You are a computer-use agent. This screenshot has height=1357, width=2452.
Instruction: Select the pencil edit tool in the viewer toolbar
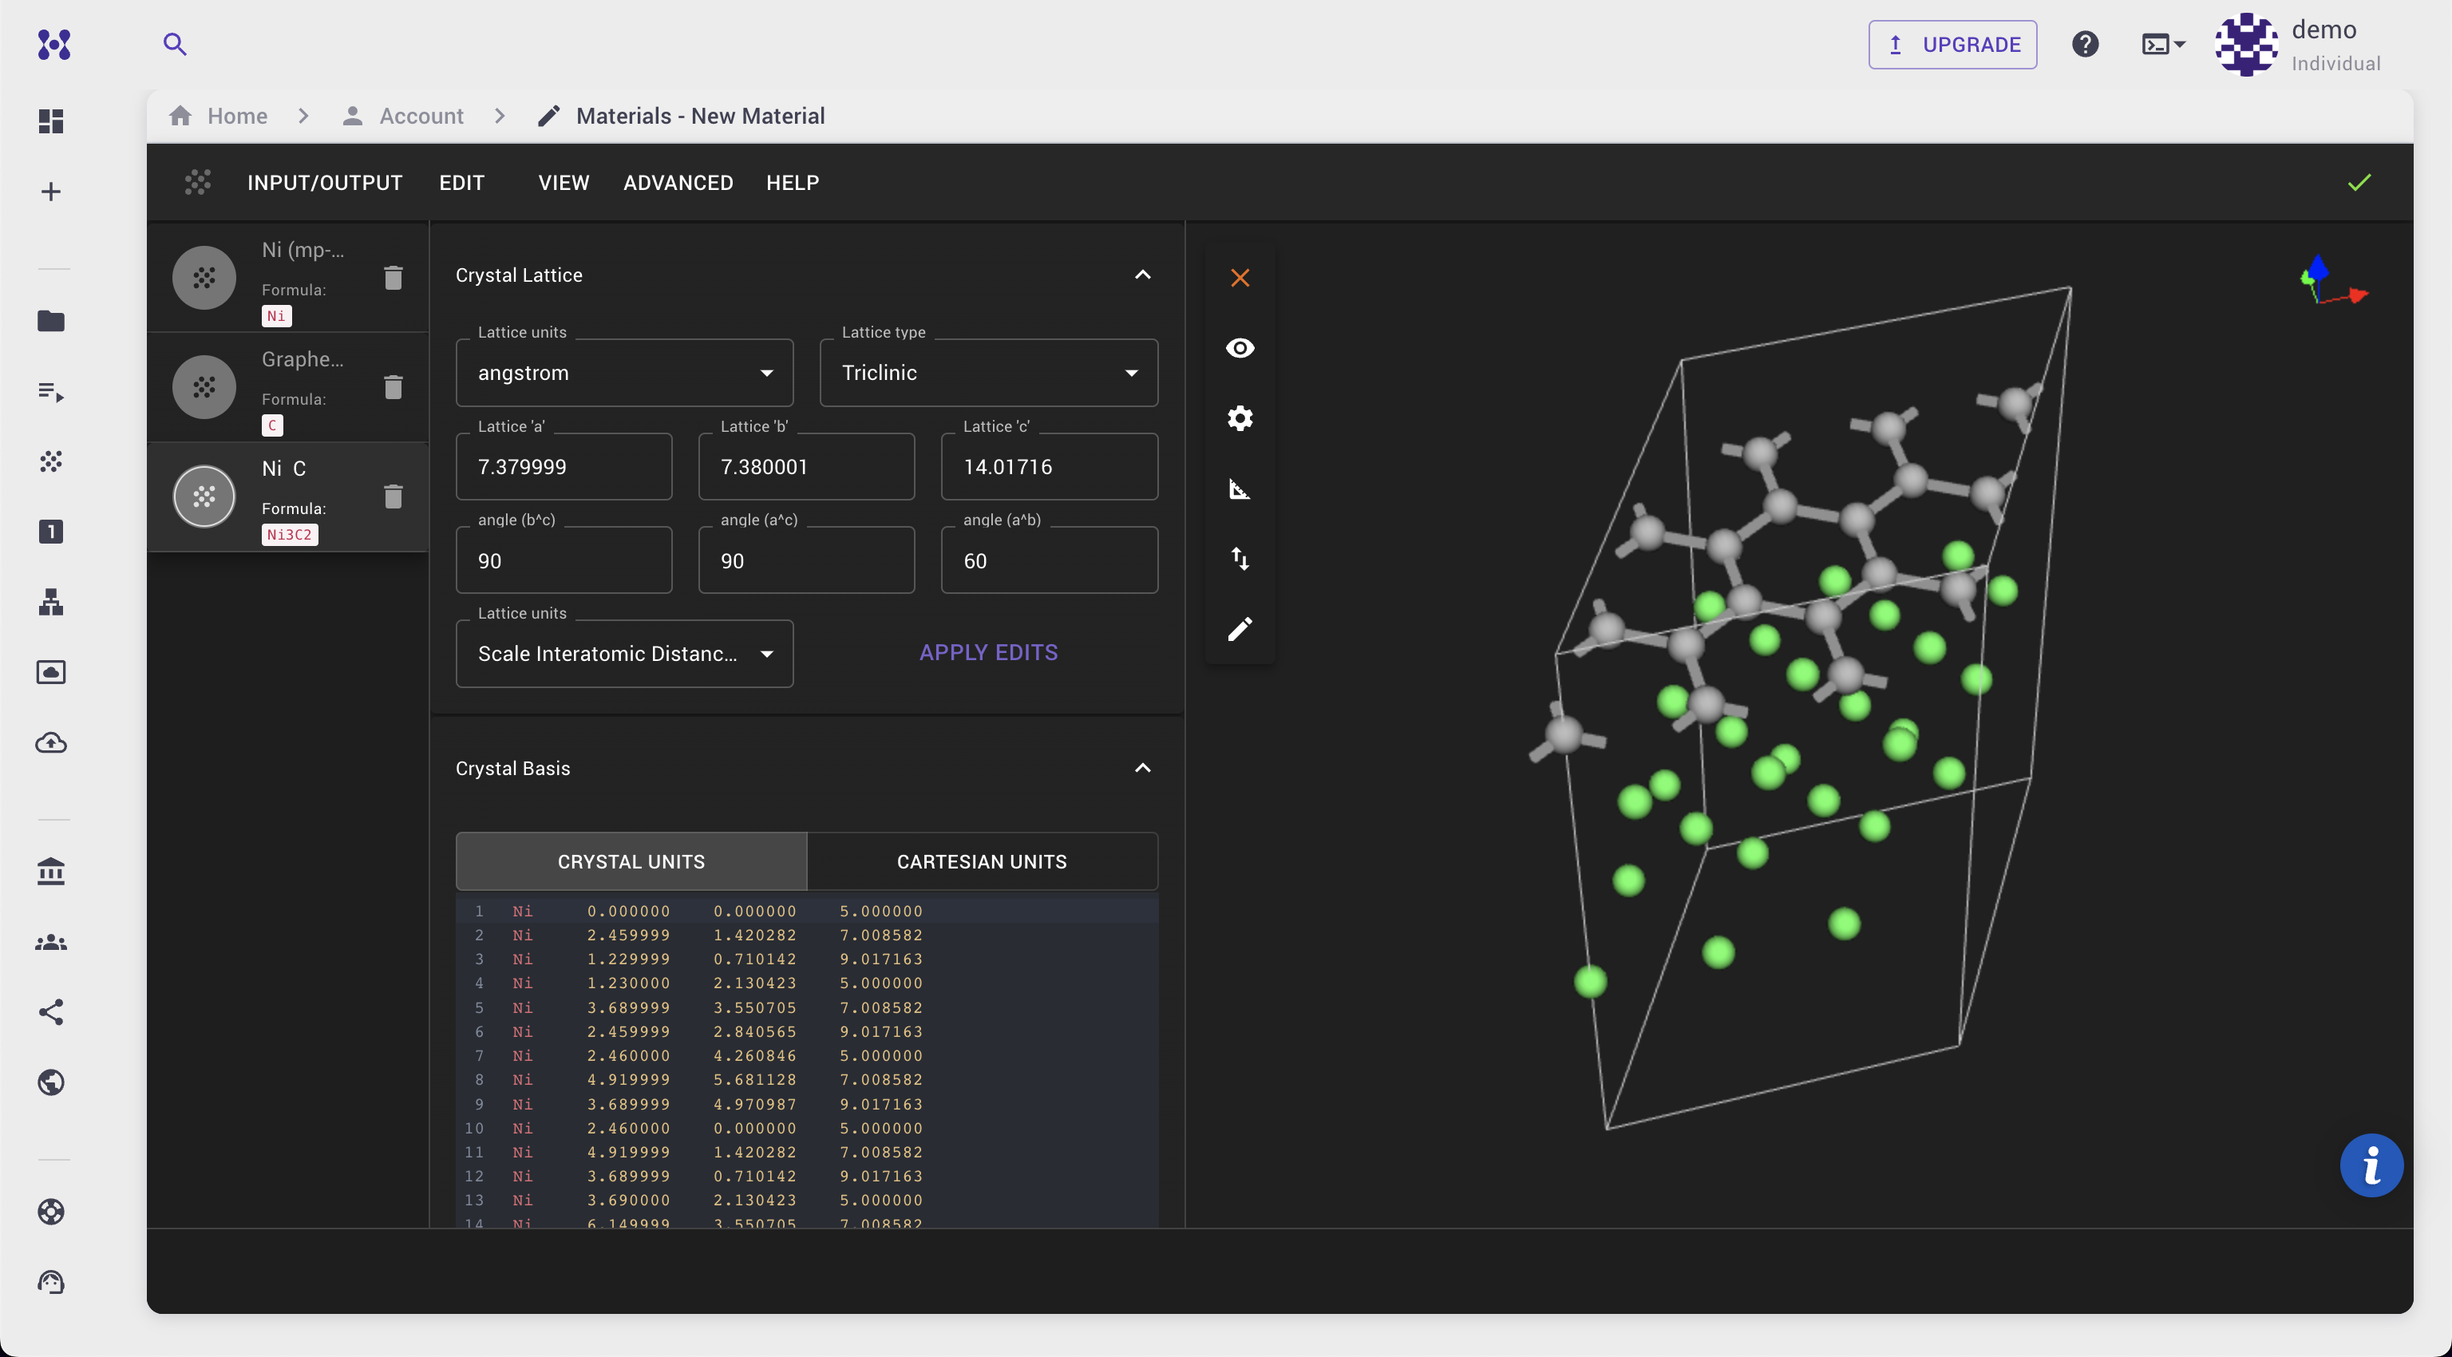click(1240, 629)
